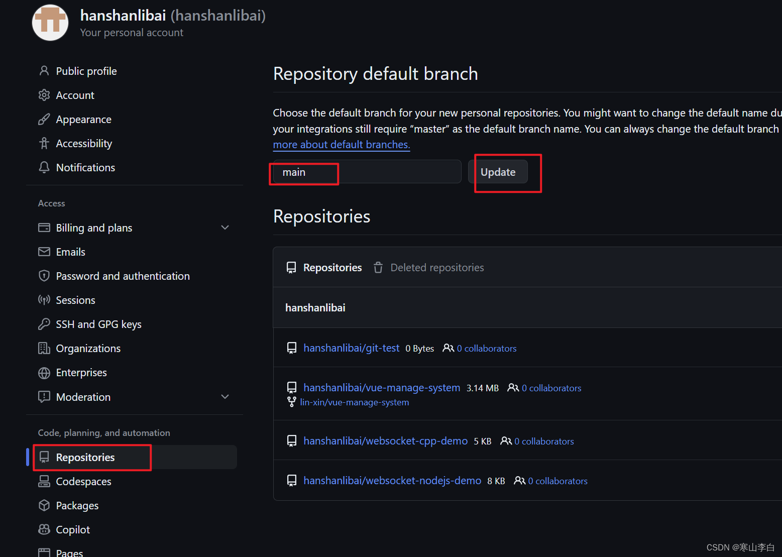Click the Sessions broadcast icon
Viewport: 782px width, 557px height.
pos(44,300)
